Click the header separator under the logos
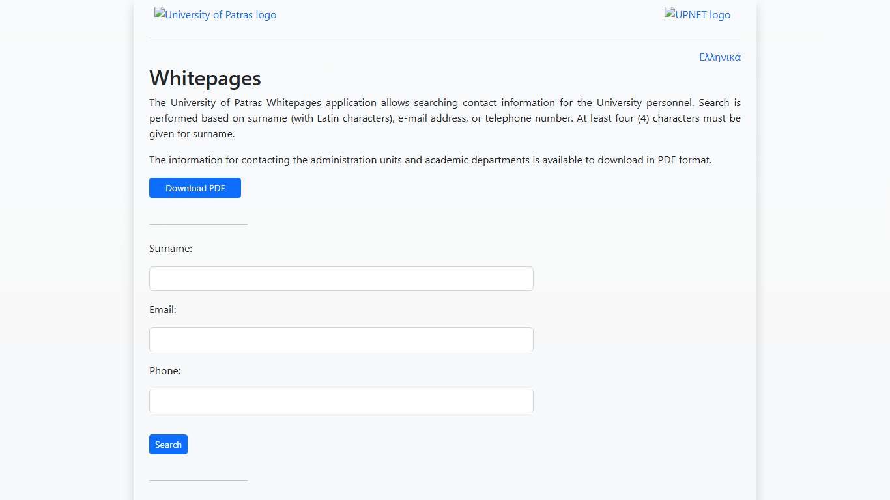Screen dimensions: 890x500 (445, 37)
